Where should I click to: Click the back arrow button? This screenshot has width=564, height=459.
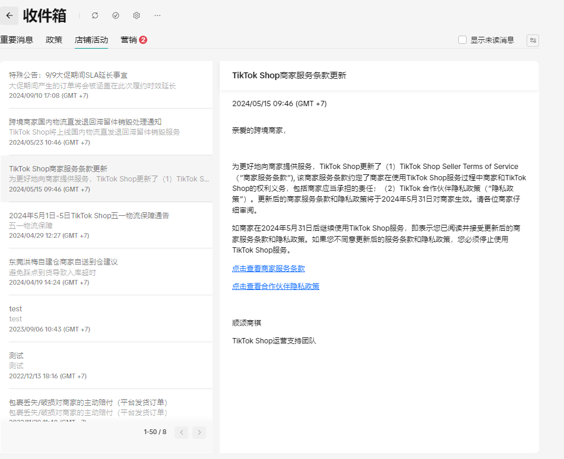[9, 15]
